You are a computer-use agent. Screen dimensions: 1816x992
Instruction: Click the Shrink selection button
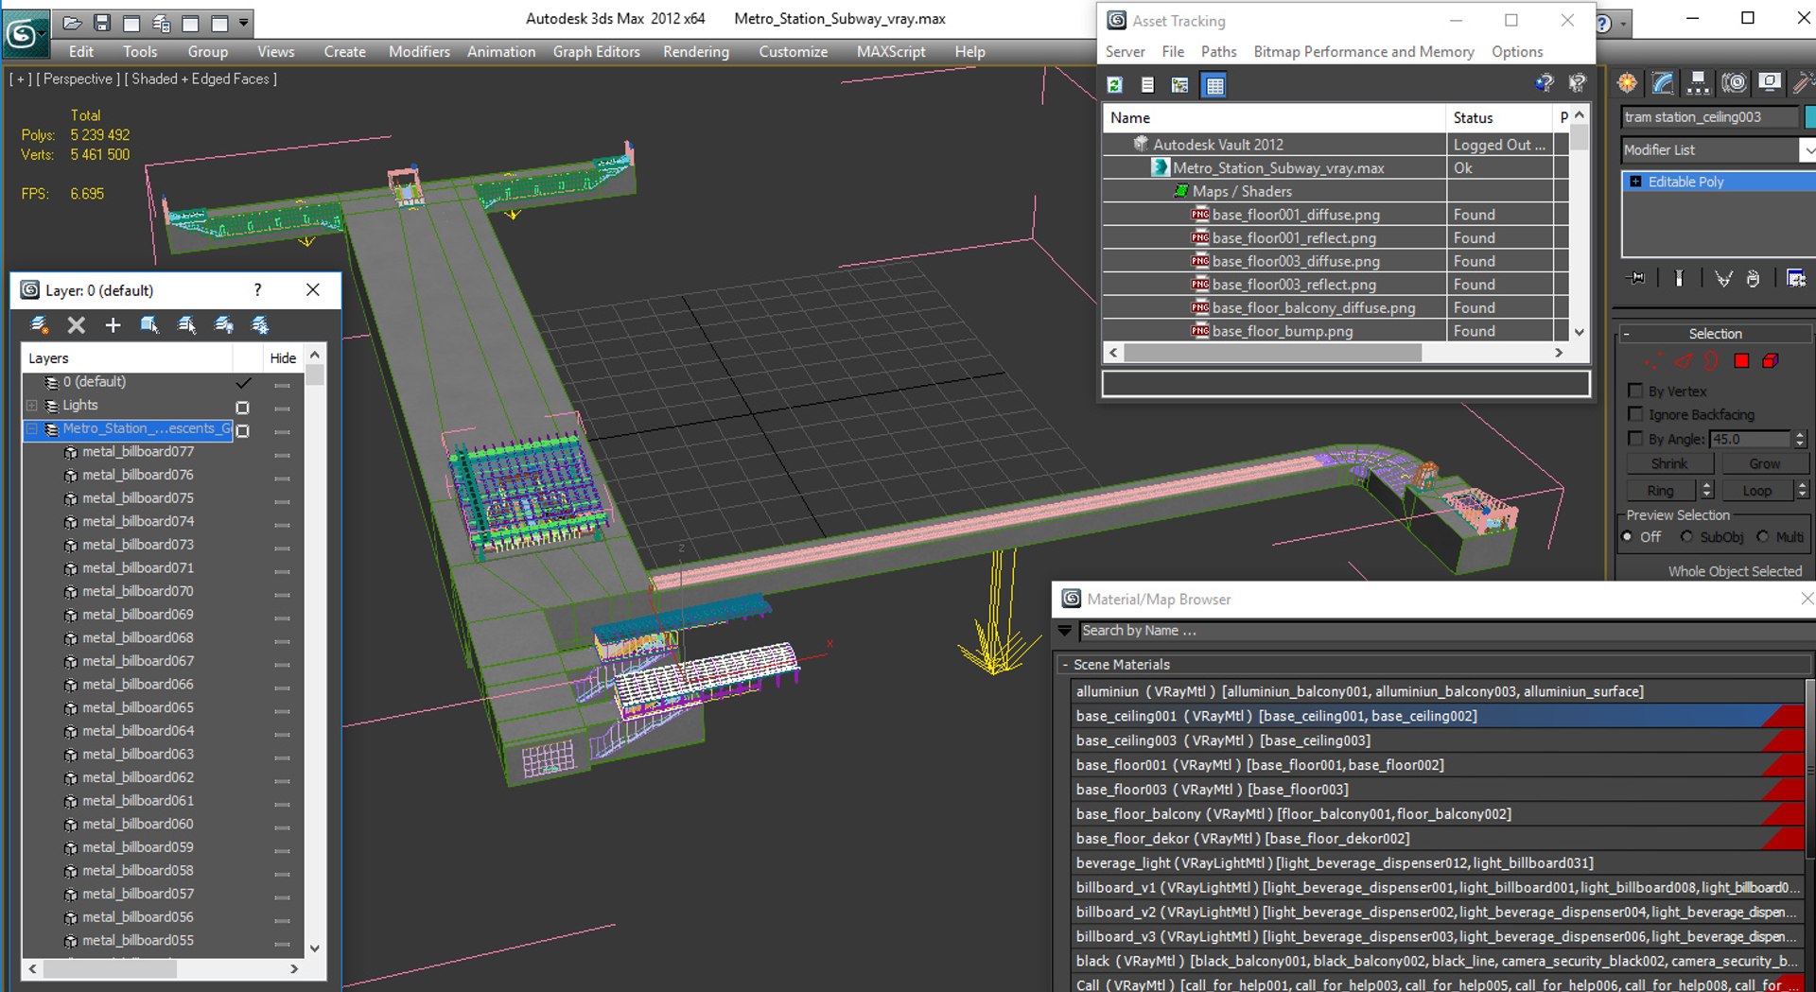point(1669,463)
